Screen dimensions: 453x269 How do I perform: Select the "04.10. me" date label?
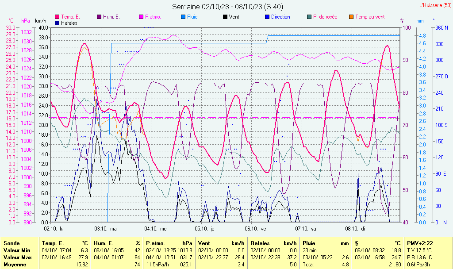[x=155, y=229]
